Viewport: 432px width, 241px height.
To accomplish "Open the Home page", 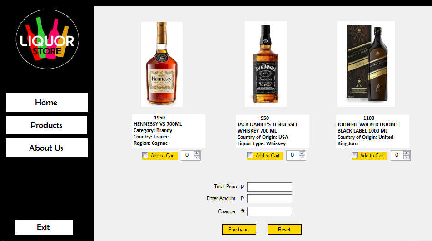I will coord(46,103).
